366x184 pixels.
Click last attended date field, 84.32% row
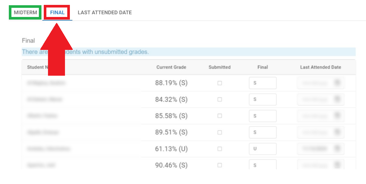pyautogui.click(x=321, y=100)
